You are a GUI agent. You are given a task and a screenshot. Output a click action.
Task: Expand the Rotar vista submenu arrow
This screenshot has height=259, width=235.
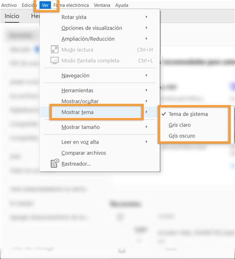(146, 17)
